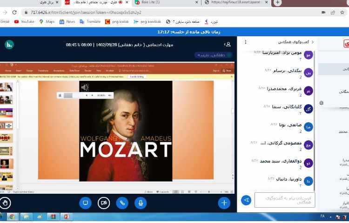Open the png kodak bookmark
The width and height of the screenshot is (349, 223).
click(x=117, y=21)
